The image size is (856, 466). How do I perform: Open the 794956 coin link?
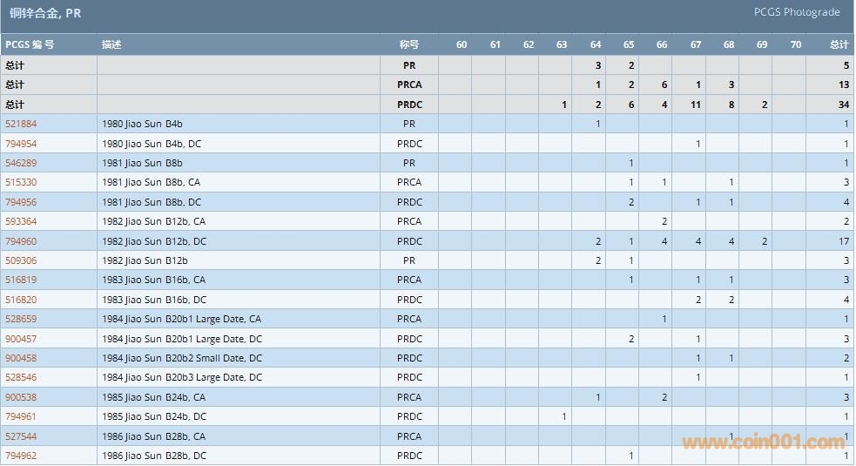[x=21, y=202]
